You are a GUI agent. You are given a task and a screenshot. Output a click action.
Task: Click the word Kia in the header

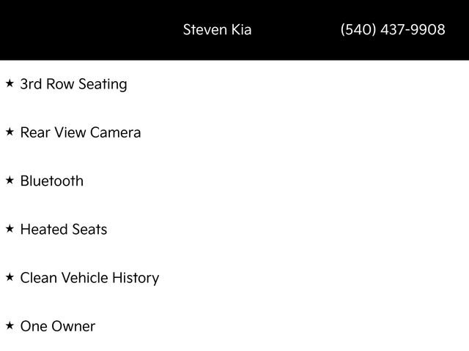coord(240,30)
